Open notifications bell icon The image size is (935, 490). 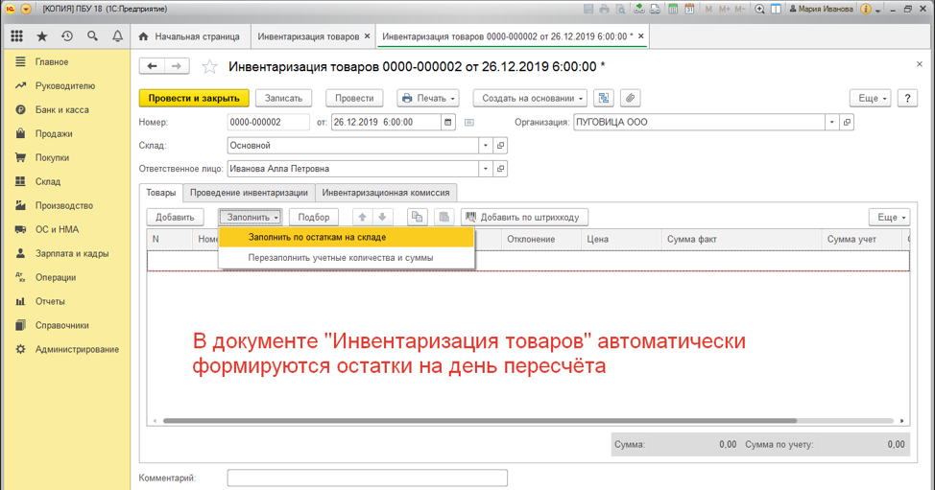coord(117,36)
